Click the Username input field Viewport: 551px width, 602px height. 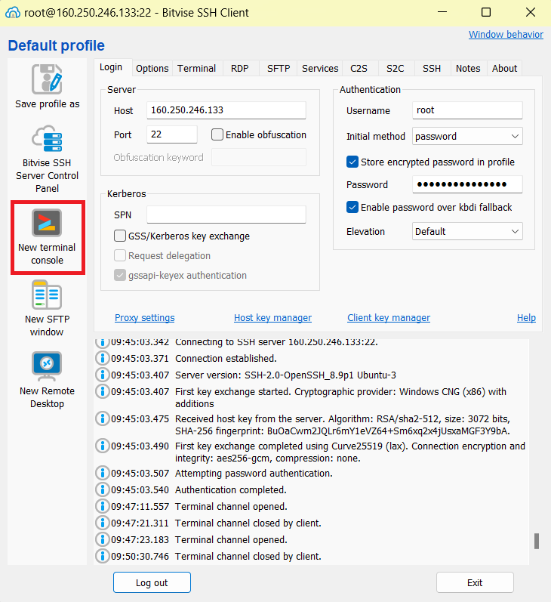467,110
